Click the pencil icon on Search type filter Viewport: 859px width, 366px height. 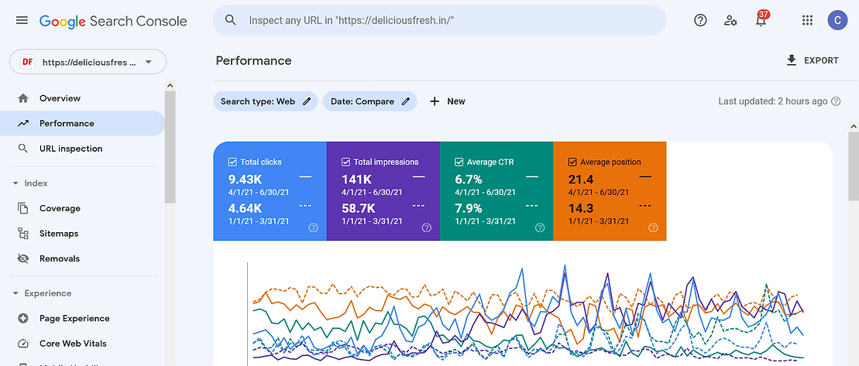pos(307,101)
